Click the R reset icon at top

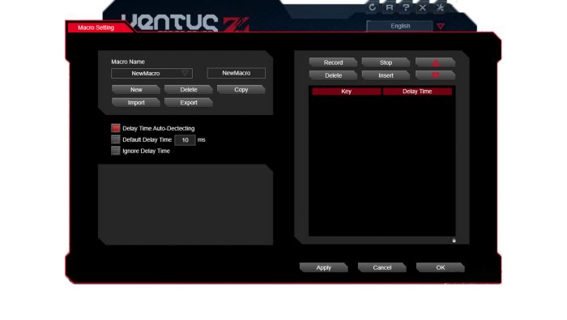(389, 7)
